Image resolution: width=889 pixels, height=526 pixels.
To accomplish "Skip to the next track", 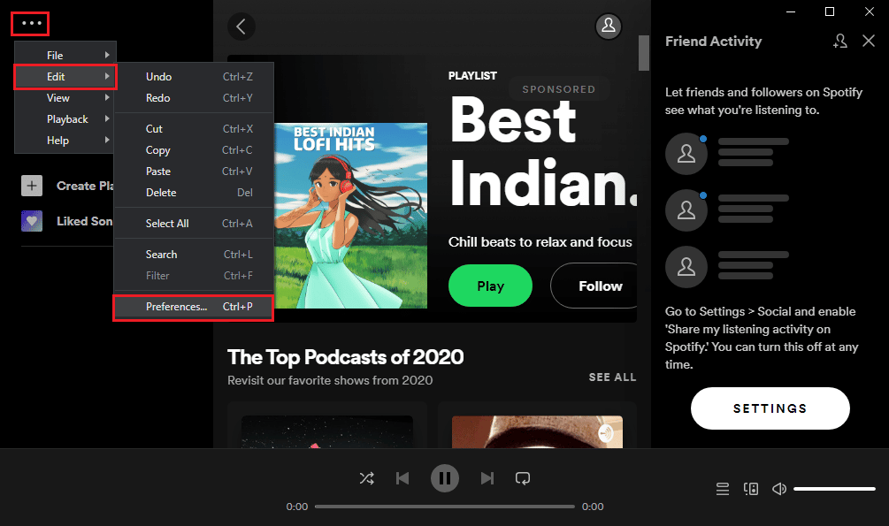I will click(487, 478).
